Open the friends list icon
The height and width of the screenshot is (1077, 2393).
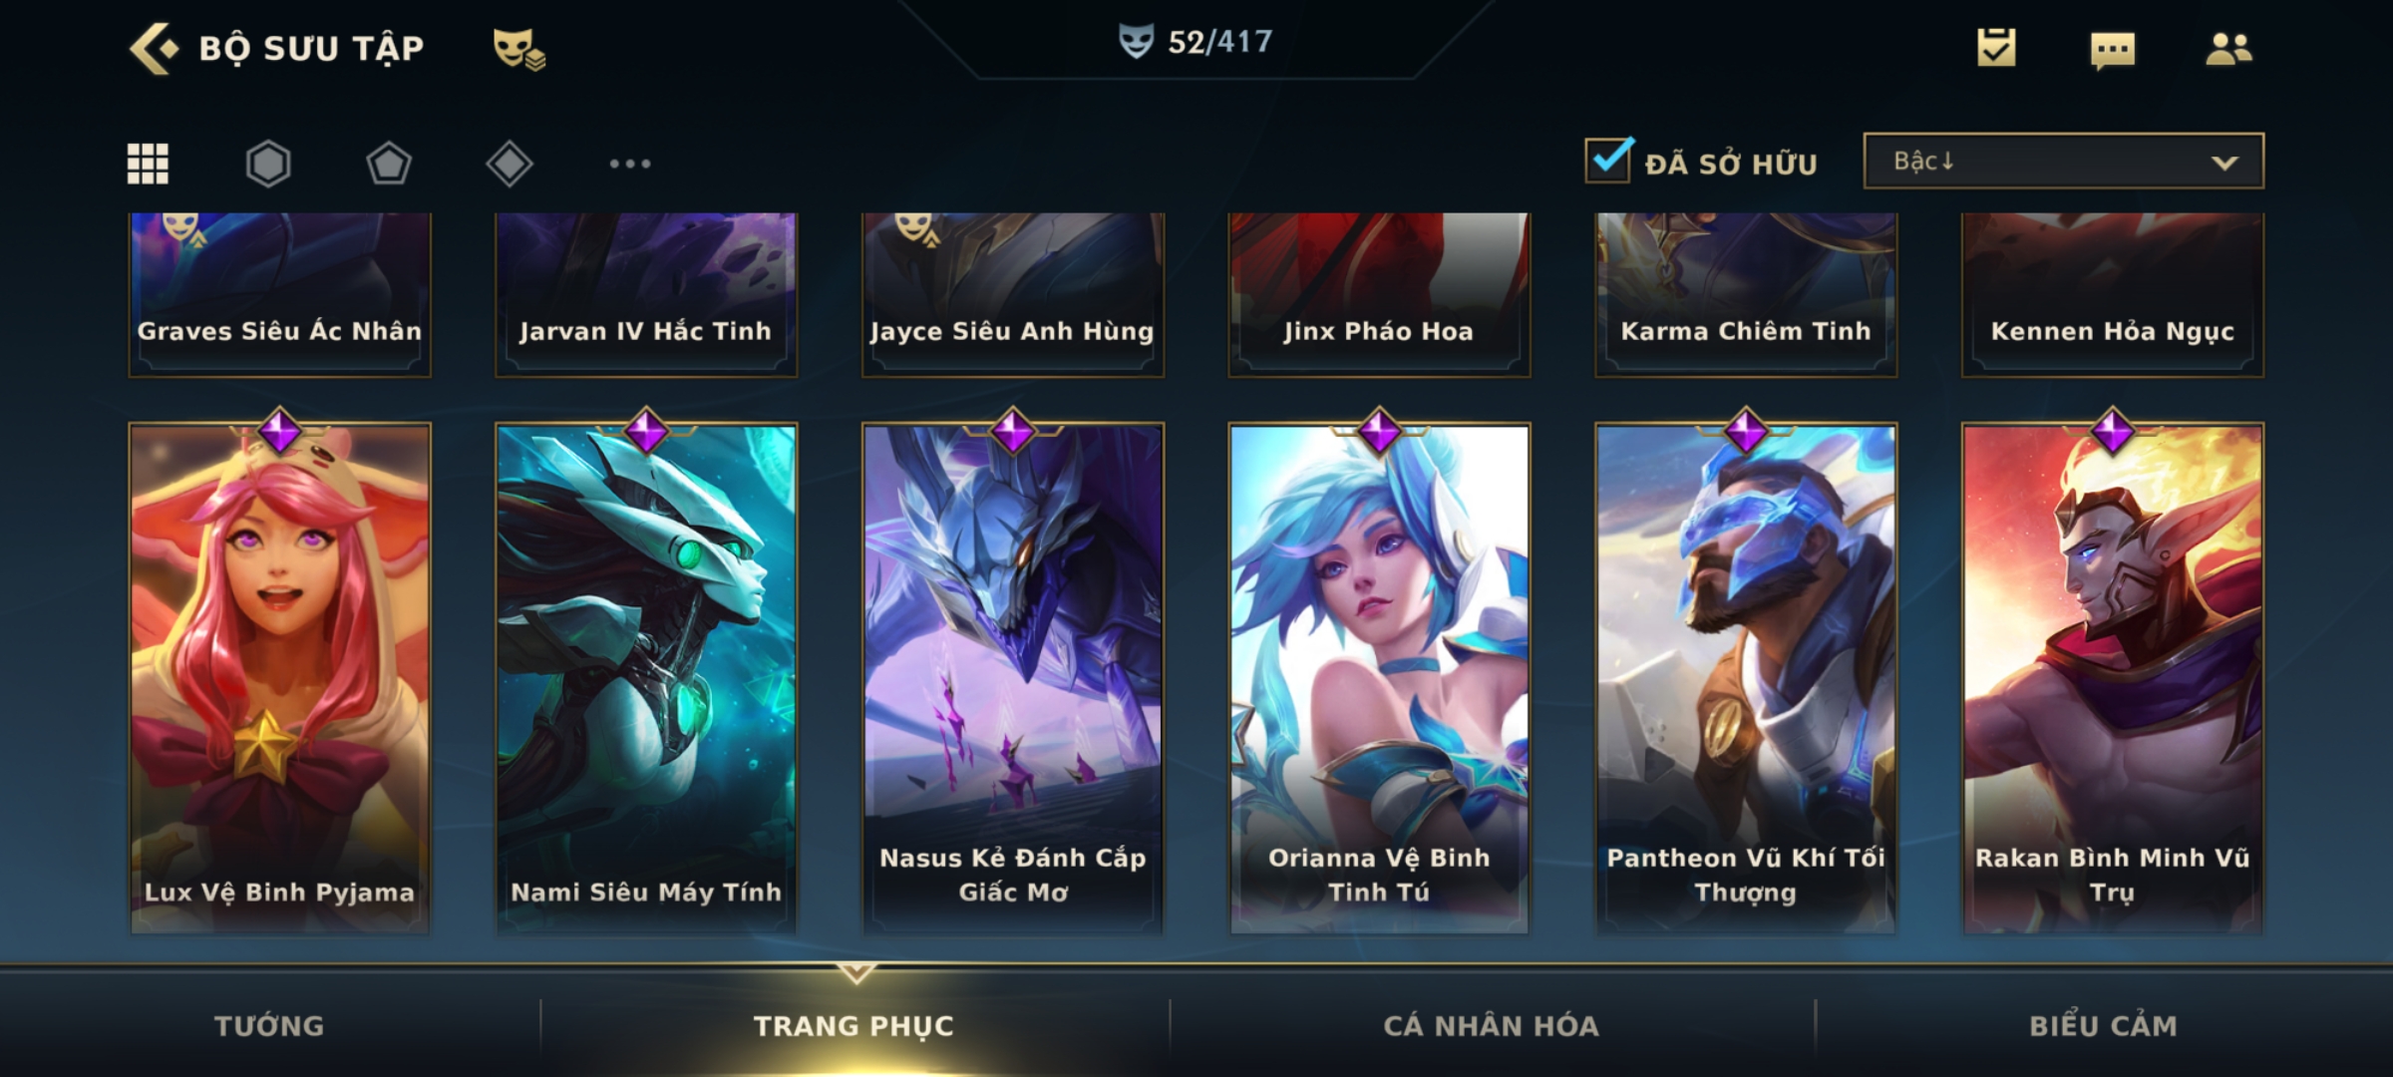(x=2228, y=49)
